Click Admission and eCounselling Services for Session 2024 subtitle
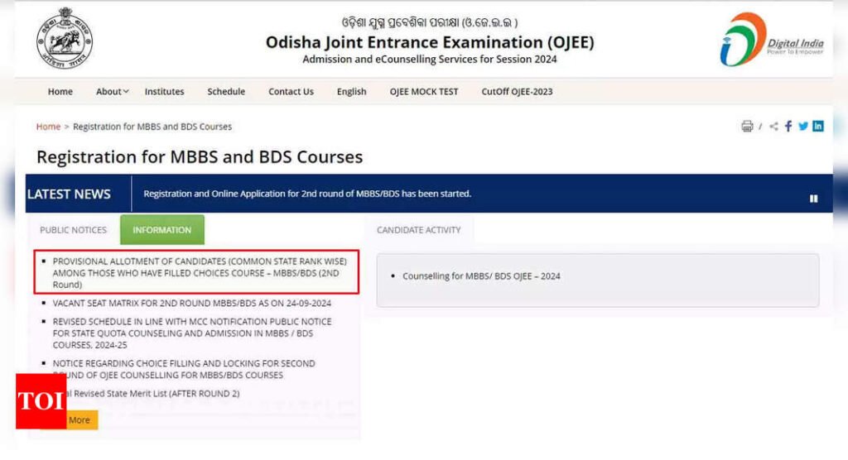The height and width of the screenshot is (460, 848). click(430, 60)
